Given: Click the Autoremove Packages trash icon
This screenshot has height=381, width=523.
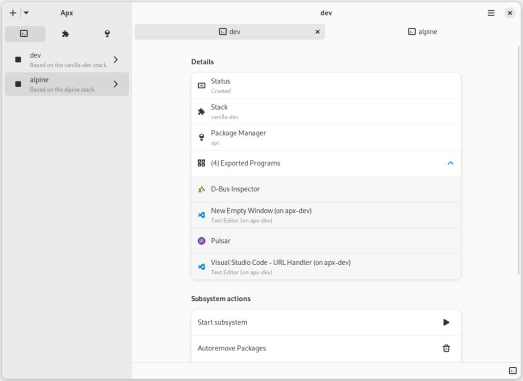Looking at the screenshot, I should pos(446,348).
